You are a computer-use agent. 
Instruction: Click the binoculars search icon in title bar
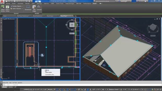(x=117, y=1)
